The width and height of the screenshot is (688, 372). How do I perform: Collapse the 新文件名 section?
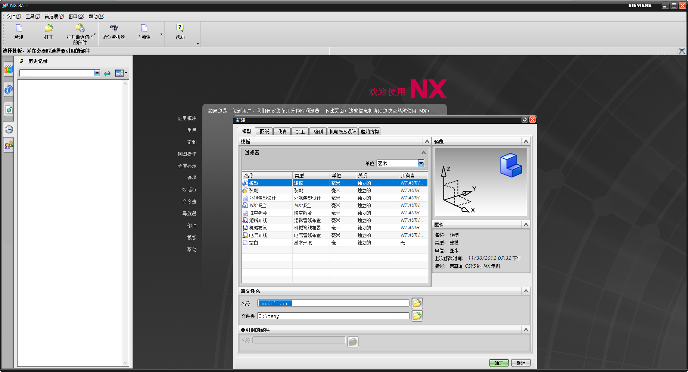[526, 291]
